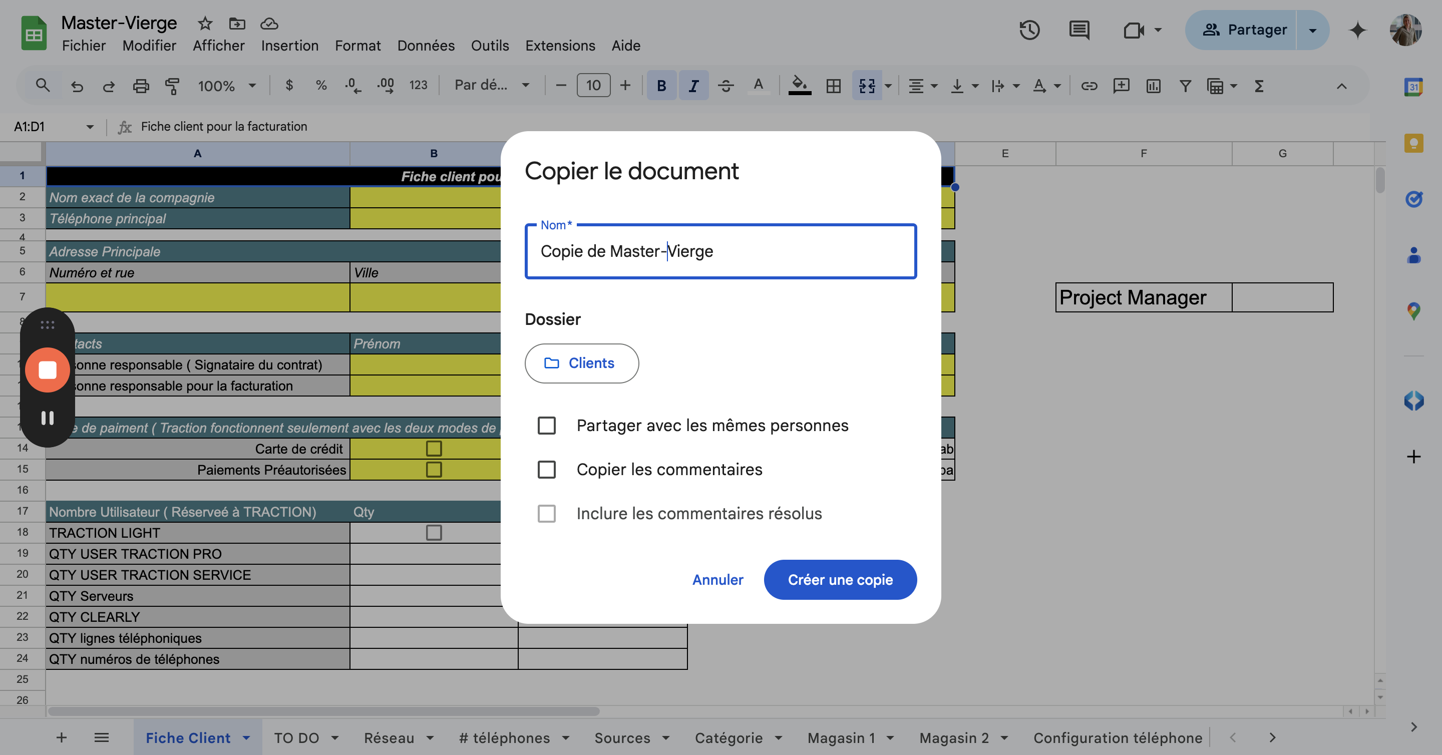The height and width of the screenshot is (755, 1442).
Task: Check Copier les commentaires
Action: [546, 470]
